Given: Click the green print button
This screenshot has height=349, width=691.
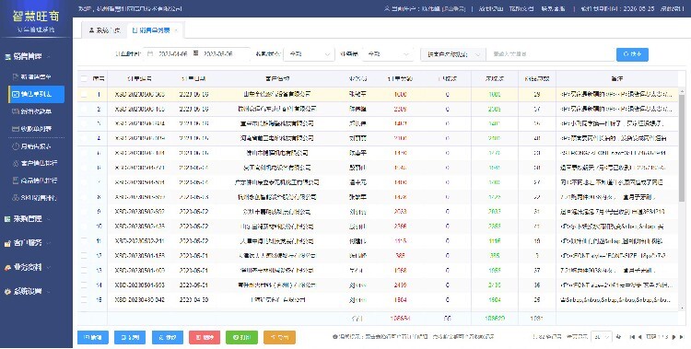Looking at the screenshot, I should click(241, 338).
